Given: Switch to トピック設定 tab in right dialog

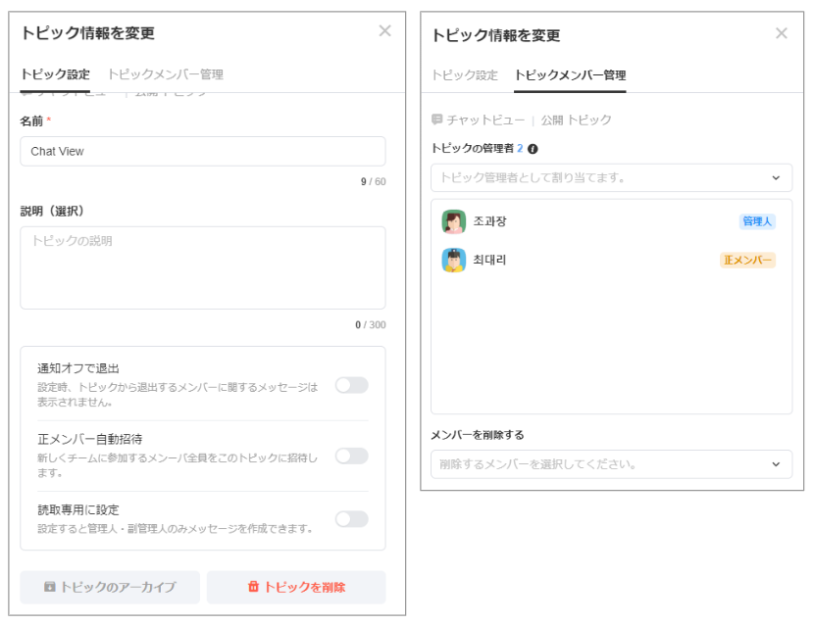Looking at the screenshot, I should coord(465,75).
